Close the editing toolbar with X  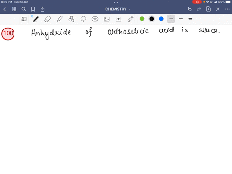[218, 9]
